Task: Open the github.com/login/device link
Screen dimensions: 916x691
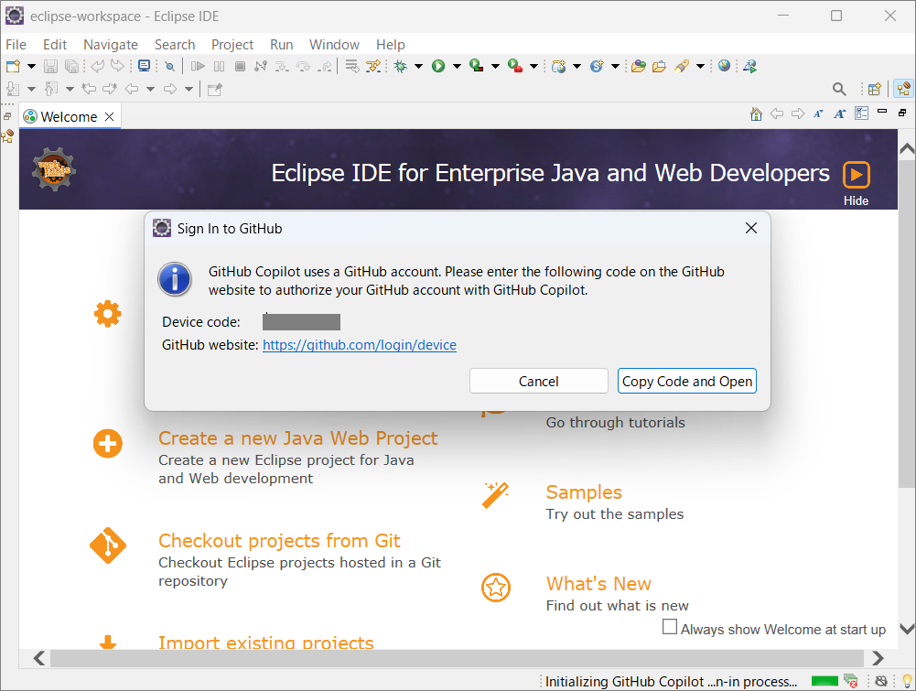Action: 360,345
